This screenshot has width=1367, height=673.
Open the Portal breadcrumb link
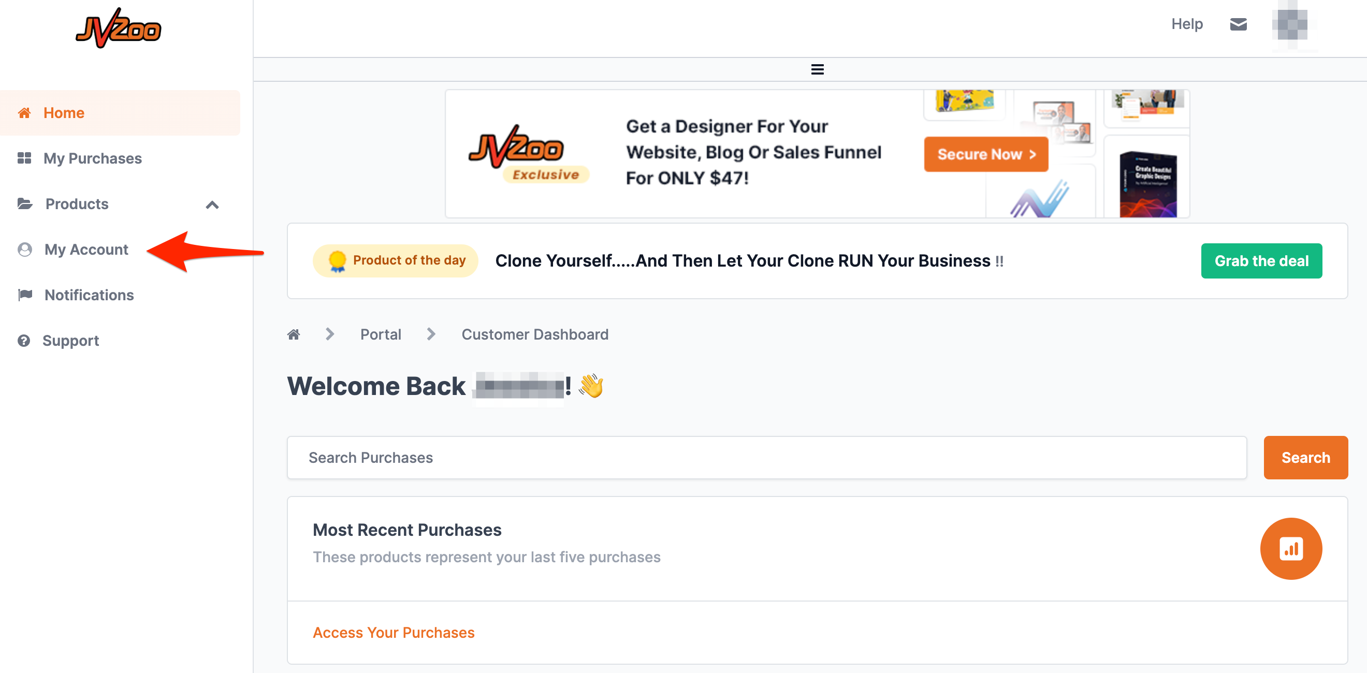click(x=381, y=334)
